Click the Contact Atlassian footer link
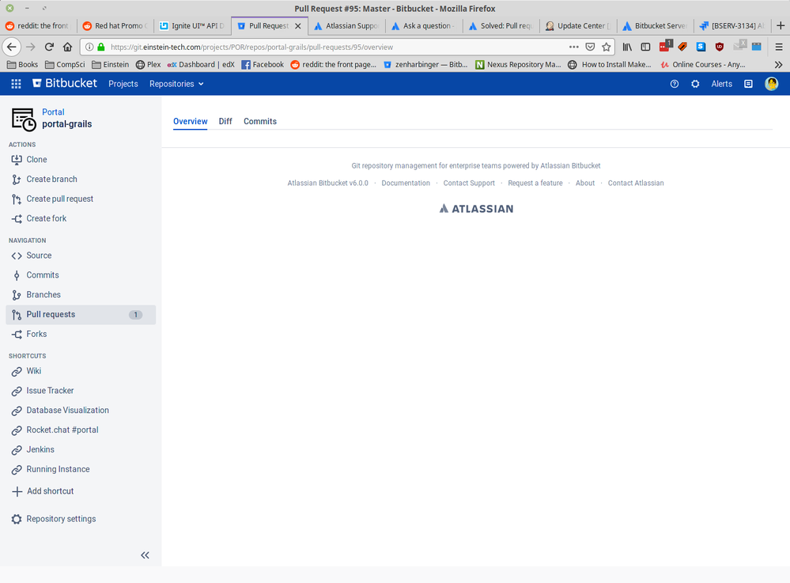Screen dimensions: 790x583 point(635,183)
